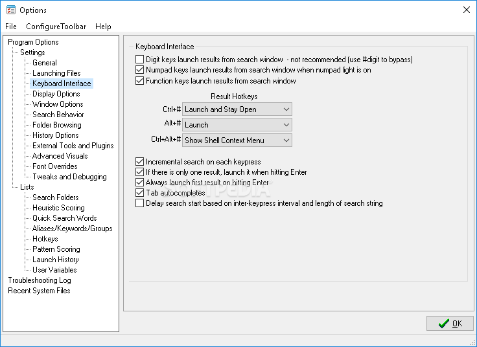Click the Options window title icon
This screenshot has height=347, width=477.
(x=11, y=10)
